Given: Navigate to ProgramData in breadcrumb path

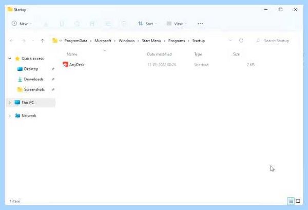Looking at the screenshot, I should tap(75, 41).
